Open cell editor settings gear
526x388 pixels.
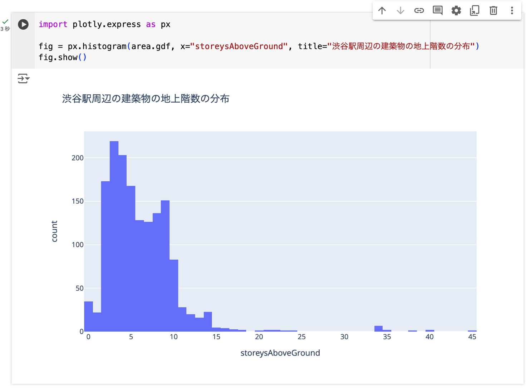(456, 10)
